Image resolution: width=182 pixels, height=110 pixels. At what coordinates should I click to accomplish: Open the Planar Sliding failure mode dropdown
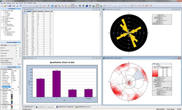click(10, 45)
